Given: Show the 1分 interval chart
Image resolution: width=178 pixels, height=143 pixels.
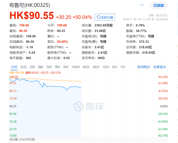Looking at the screenshot, I should point(123,67).
